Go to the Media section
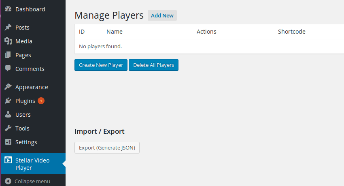This screenshot has height=186, width=344. [x=24, y=41]
